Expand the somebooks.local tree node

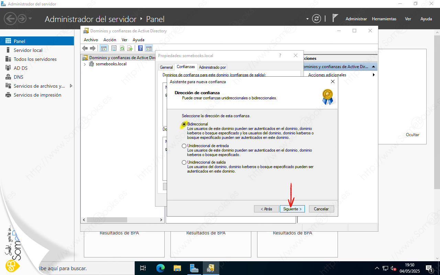click(x=85, y=64)
